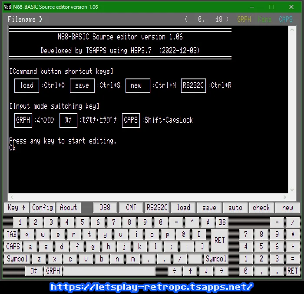304x294 pixels.
Task: Hit the large RET key beside bracket keys
Action: click(220, 240)
